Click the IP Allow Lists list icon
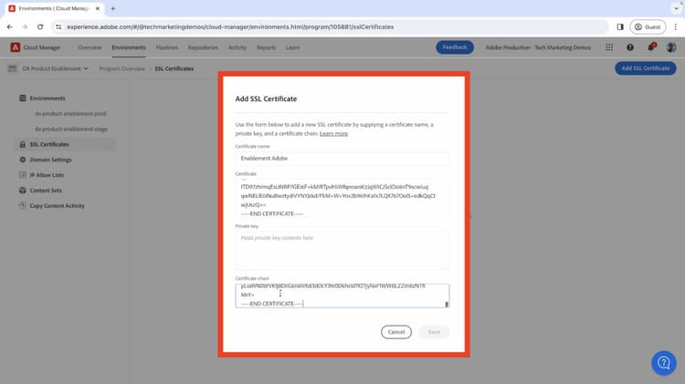 [23, 175]
